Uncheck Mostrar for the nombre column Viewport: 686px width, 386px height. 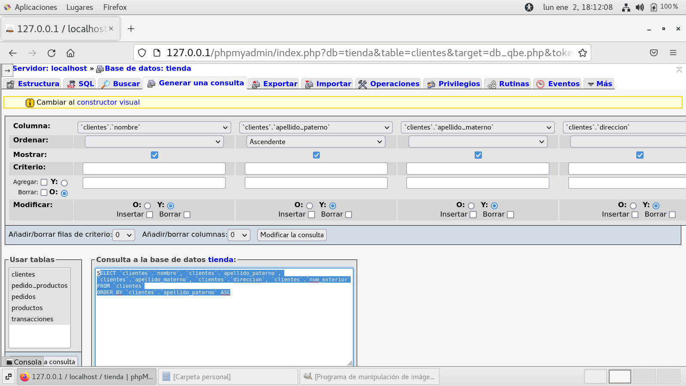coord(155,155)
